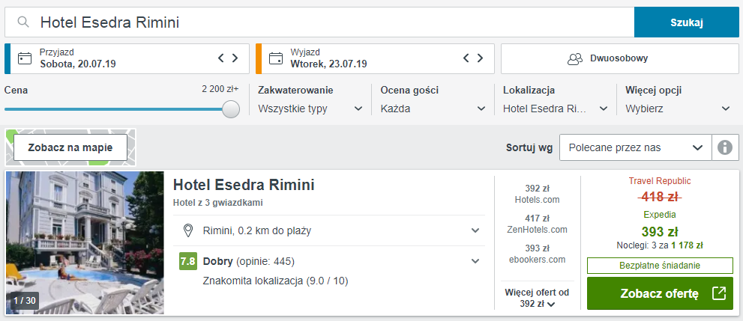The image size is (743, 321).
Task: Click the hotel search input field
Action: pyautogui.click(x=319, y=22)
